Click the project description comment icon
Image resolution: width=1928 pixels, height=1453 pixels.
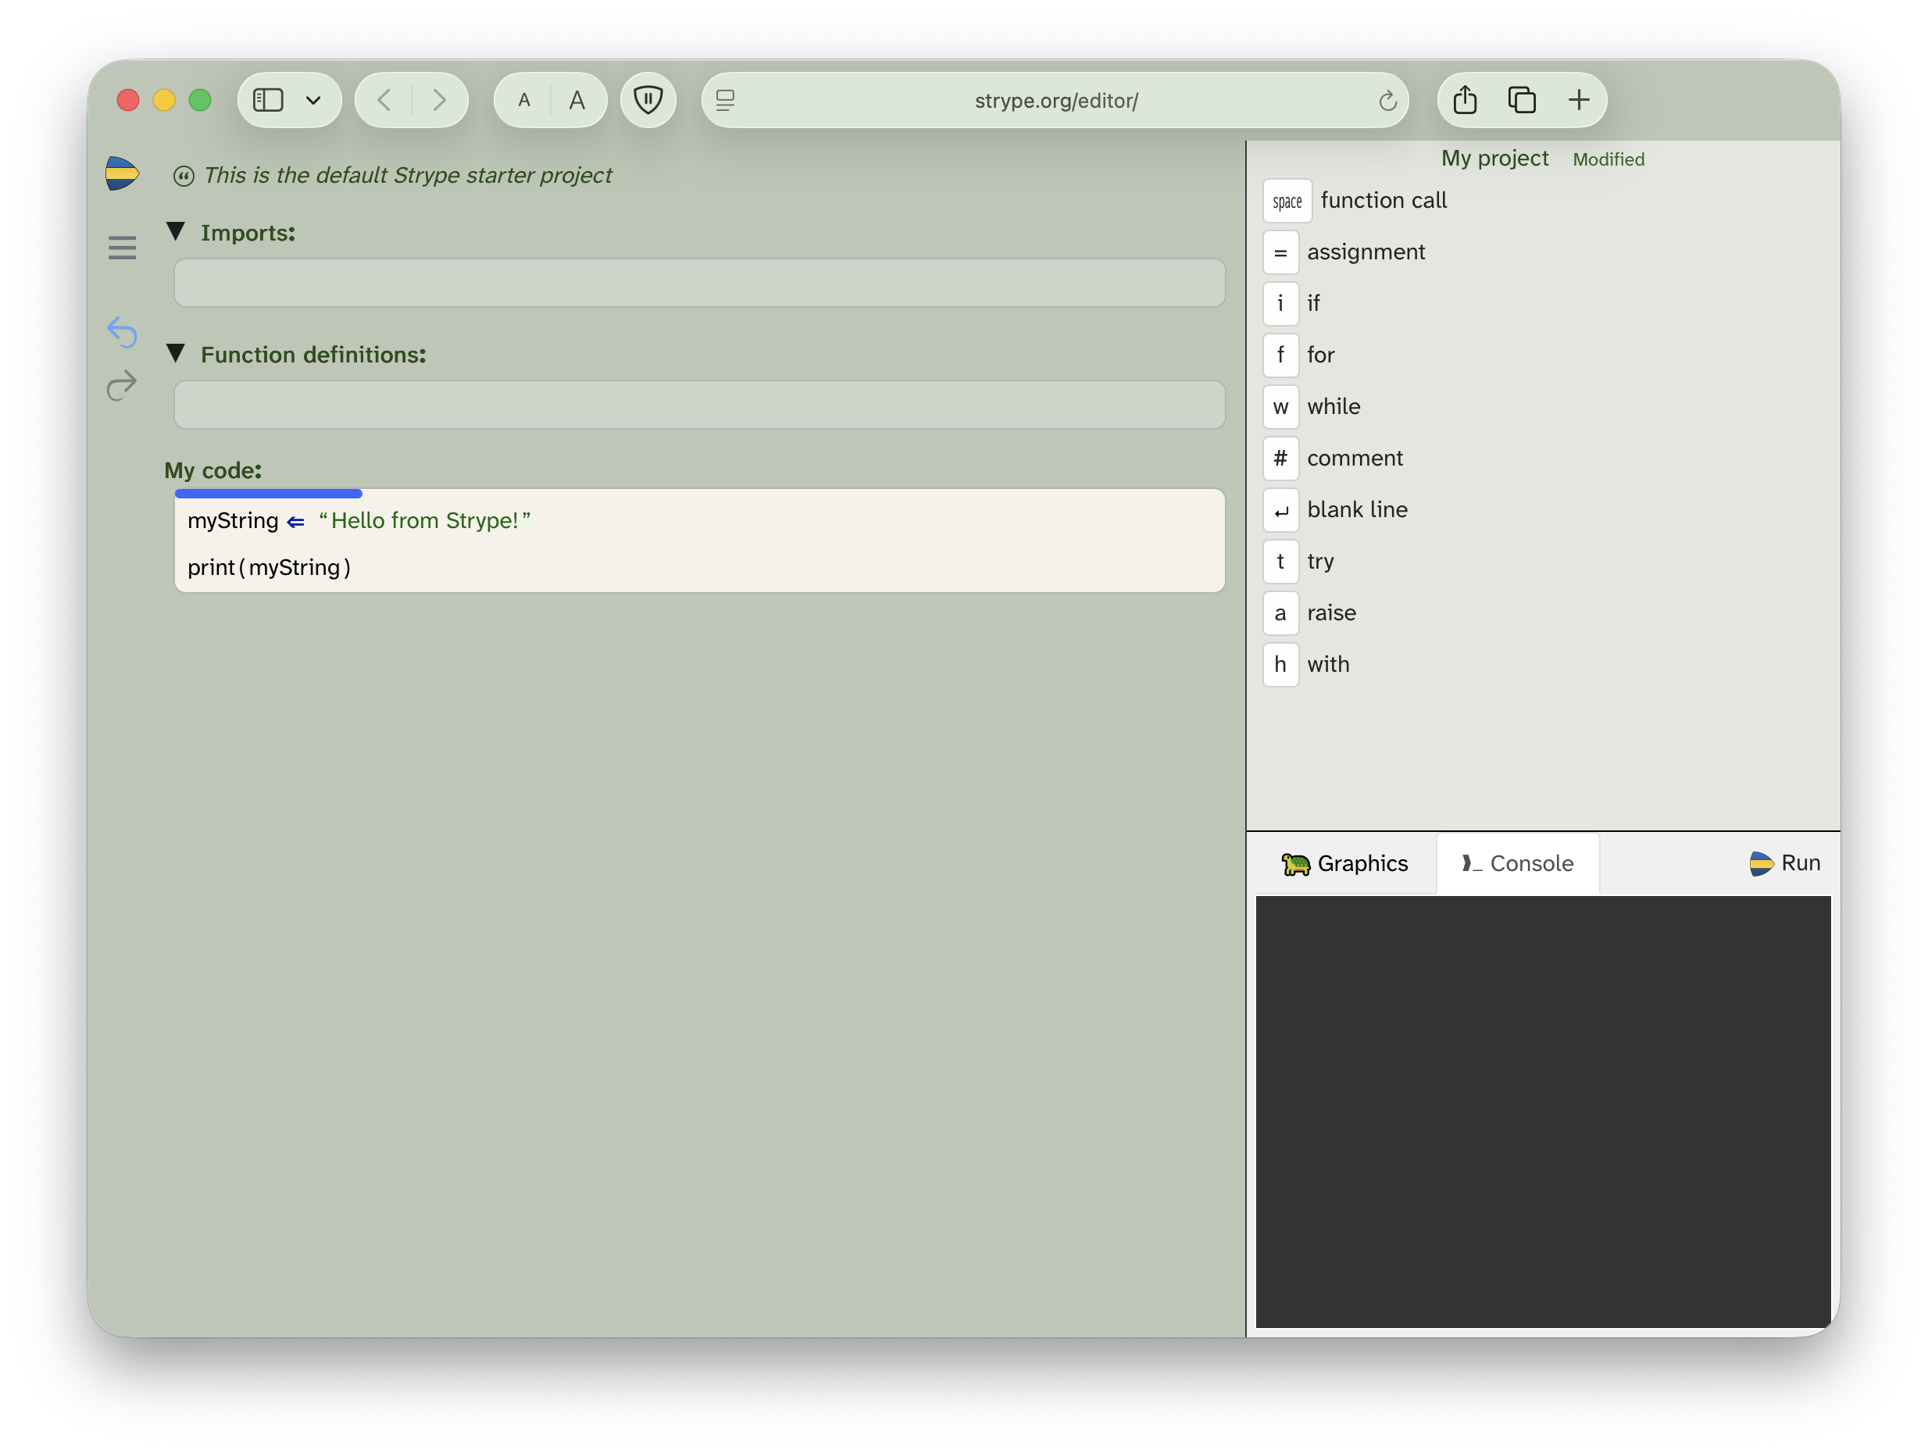pyautogui.click(x=183, y=176)
